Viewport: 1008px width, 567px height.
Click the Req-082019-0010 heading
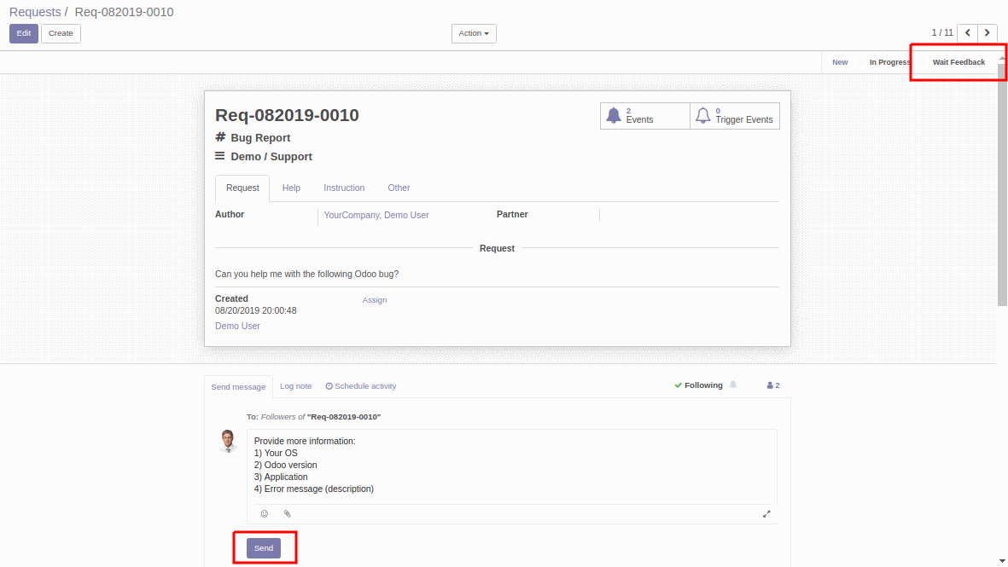[x=287, y=115]
